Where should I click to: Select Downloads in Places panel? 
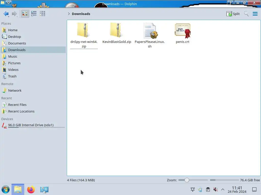click(x=33, y=50)
